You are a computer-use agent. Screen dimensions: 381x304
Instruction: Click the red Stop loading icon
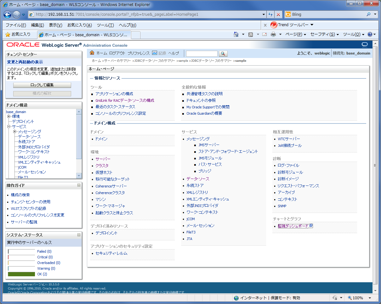click(x=278, y=14)
